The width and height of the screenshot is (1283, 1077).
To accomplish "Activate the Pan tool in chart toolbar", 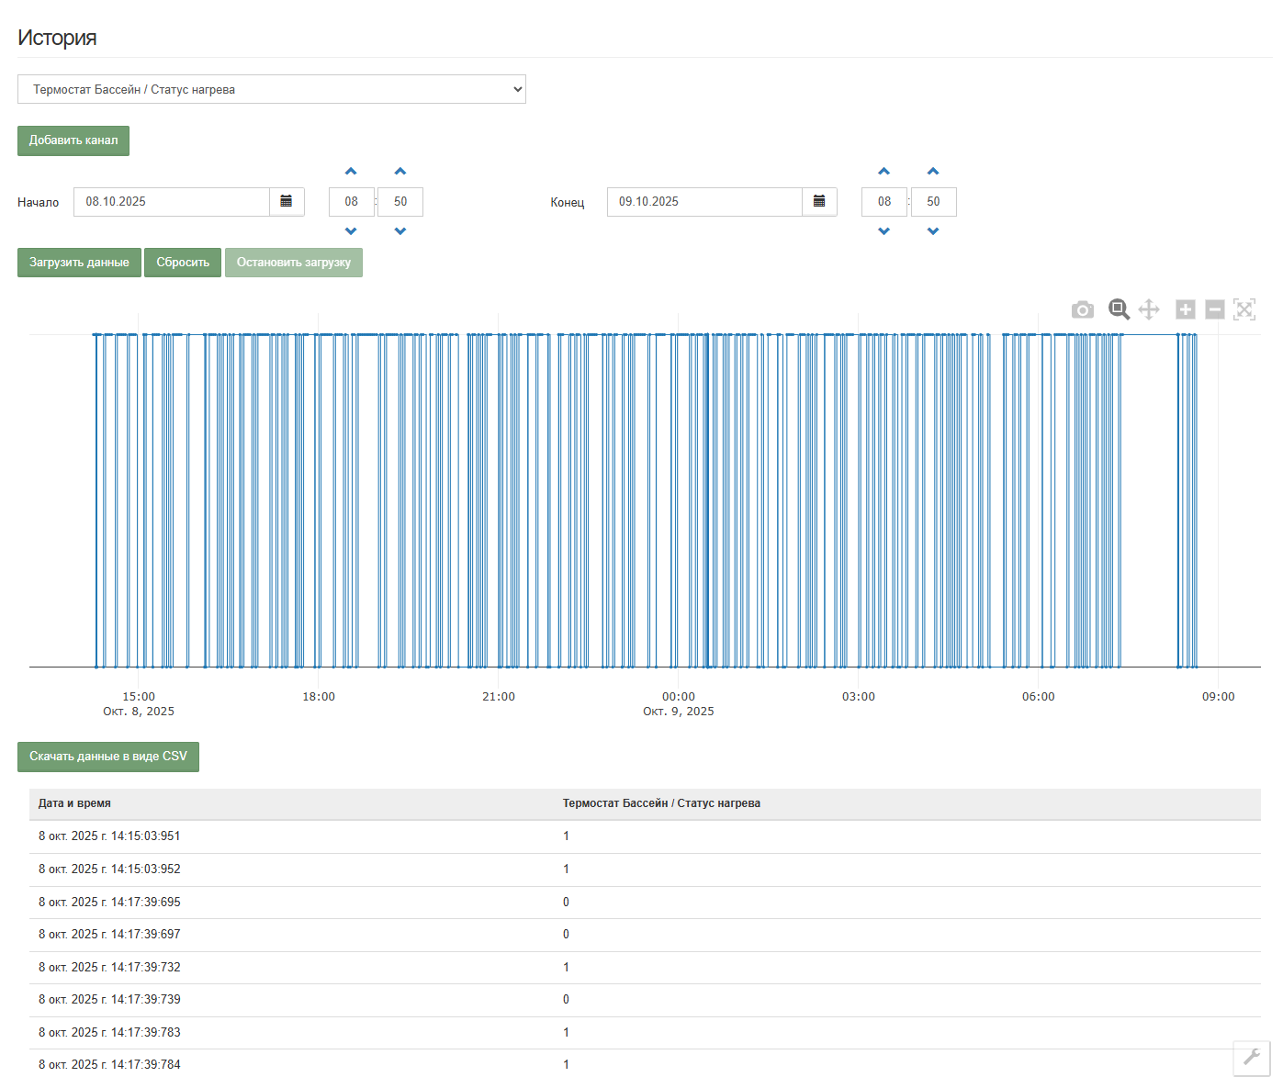I will pyautogui.click(x=1149, y=309).
